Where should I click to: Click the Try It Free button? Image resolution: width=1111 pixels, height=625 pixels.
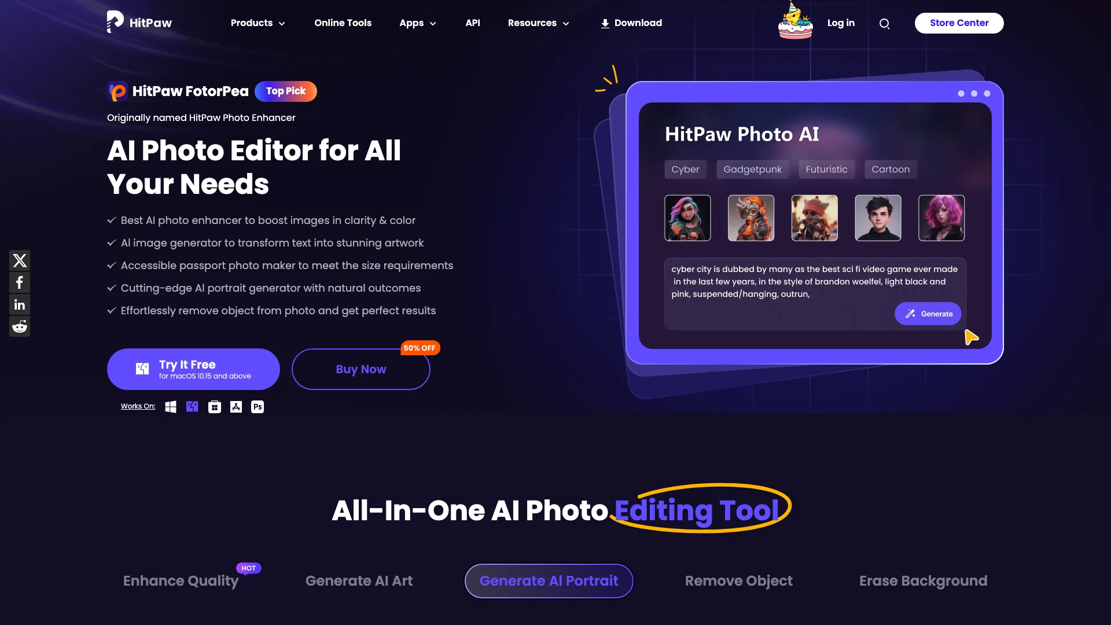[x=193, y=369]
